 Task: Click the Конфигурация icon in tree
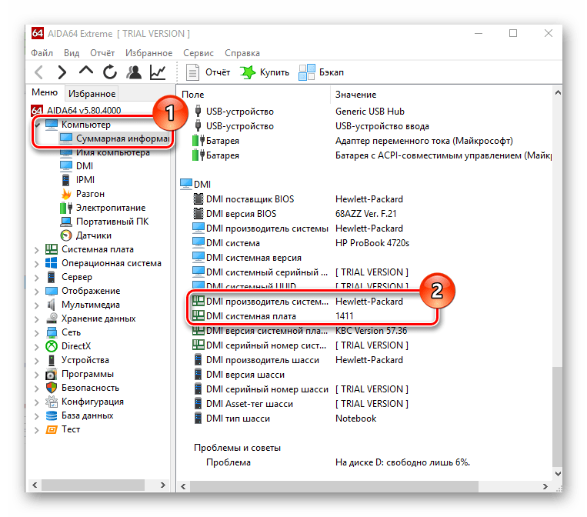[52, 402]
